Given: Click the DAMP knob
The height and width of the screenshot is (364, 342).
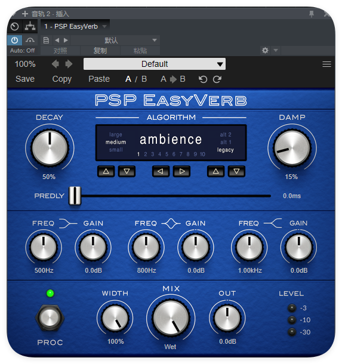Looking at the screenshot, I should coord(292,148).
